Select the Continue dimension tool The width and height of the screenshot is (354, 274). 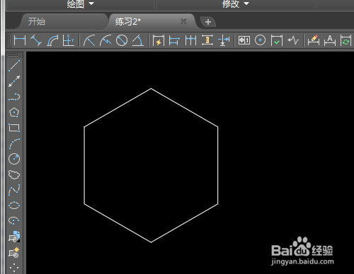(190, 40)
